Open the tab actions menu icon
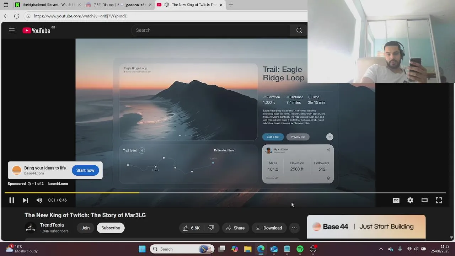Screen dimensions: 455x256 (x=6, y=5)
